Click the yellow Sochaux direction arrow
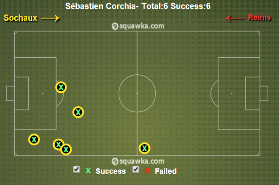 (50, 18)
